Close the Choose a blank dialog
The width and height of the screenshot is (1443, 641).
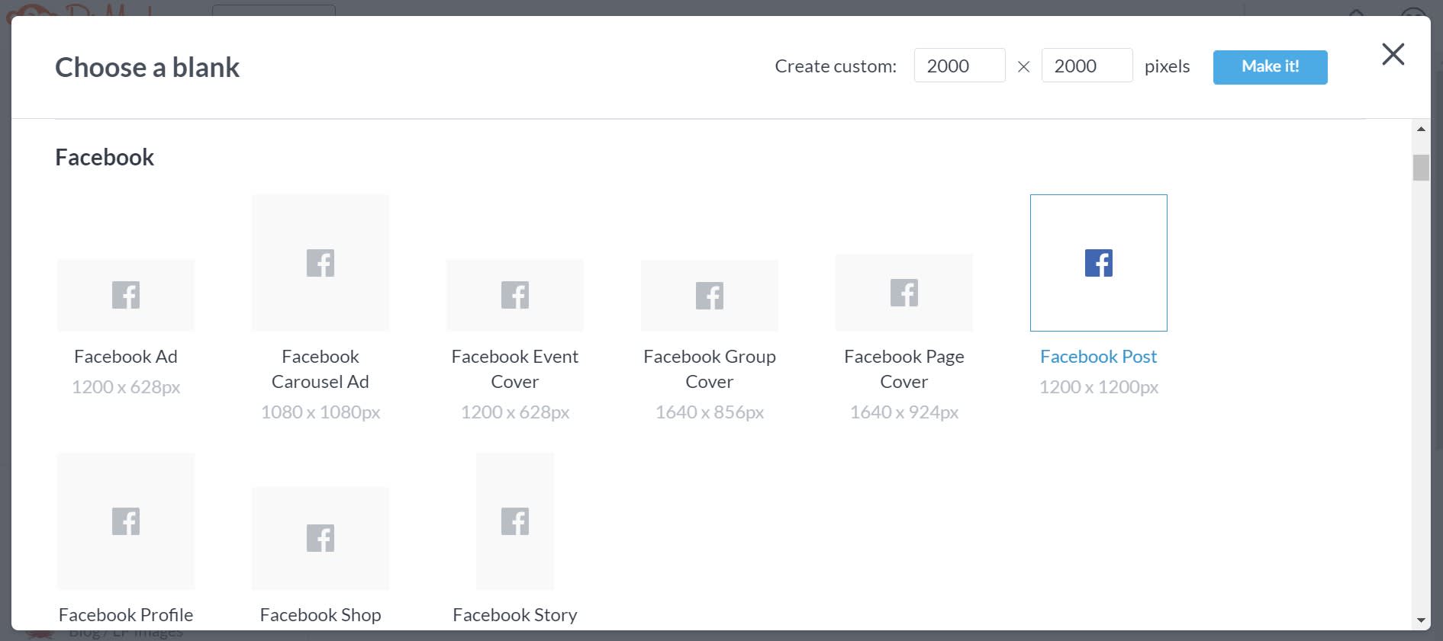pyautogui.click(x=1393, y=54)
